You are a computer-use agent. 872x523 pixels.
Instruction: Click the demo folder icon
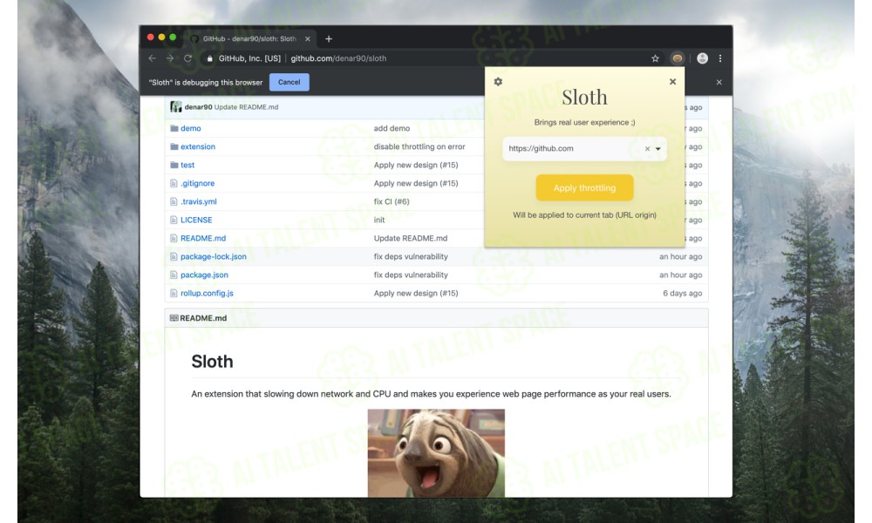[x=174, y=128]
